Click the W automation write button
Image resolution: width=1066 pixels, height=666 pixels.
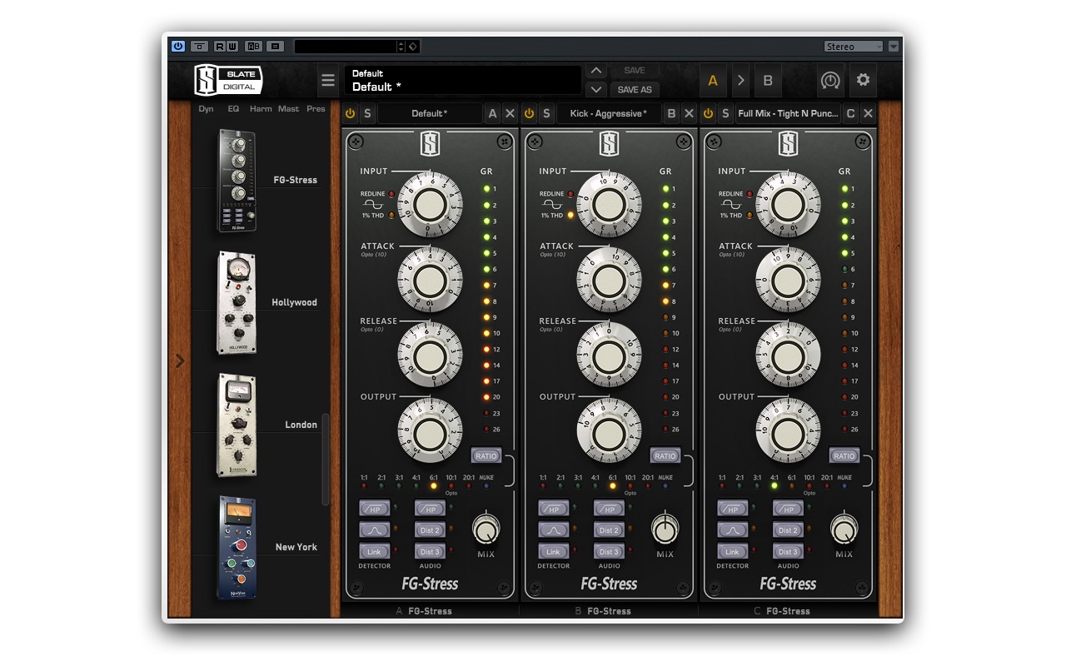tap(232, 47)
